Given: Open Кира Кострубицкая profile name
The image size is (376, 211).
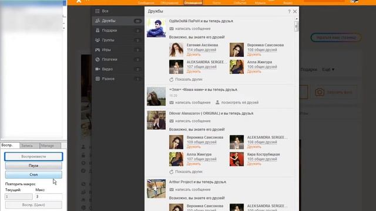Looking at the screenshot, I should [x=264, y=154].
